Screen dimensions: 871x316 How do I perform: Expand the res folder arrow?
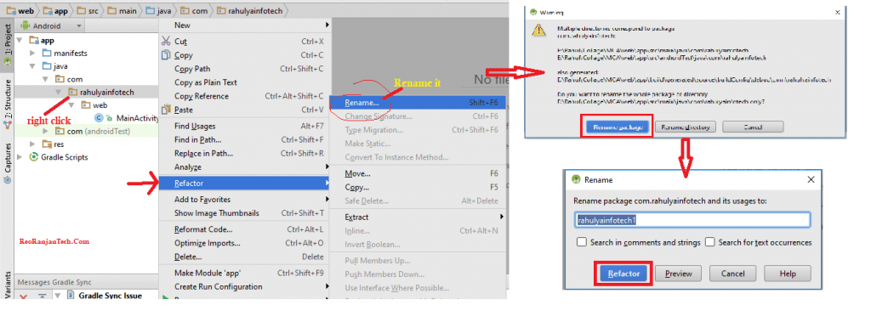[33, 144]
